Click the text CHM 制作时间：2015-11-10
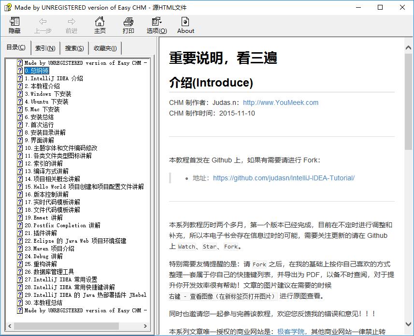Image resolution: width=414 pixels, height=336 pixels. (212, 113)
